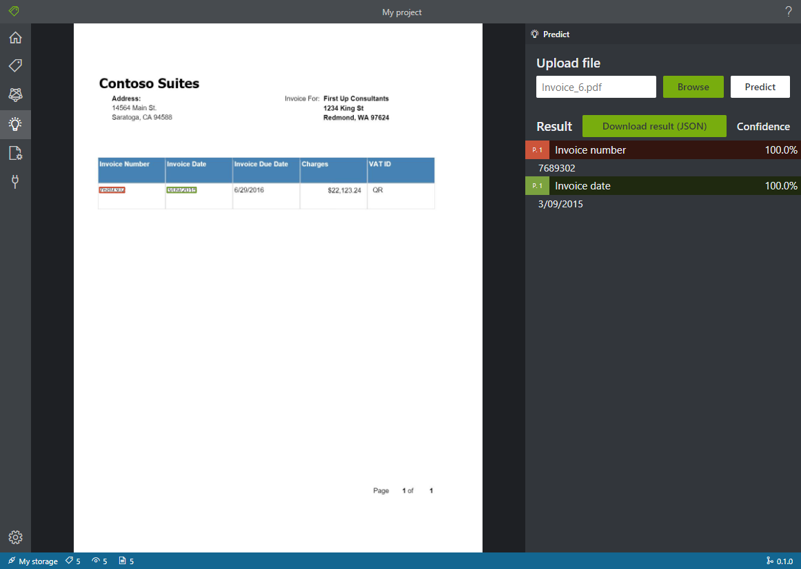The image size is (801, 569).
Task: Click the Result heading
Action: click(554, 127)
